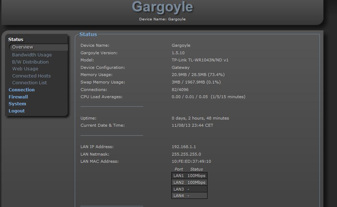Click the Device Name text under the banner
This screenshot has height=207, width=337.
click(x=163, y=19)
